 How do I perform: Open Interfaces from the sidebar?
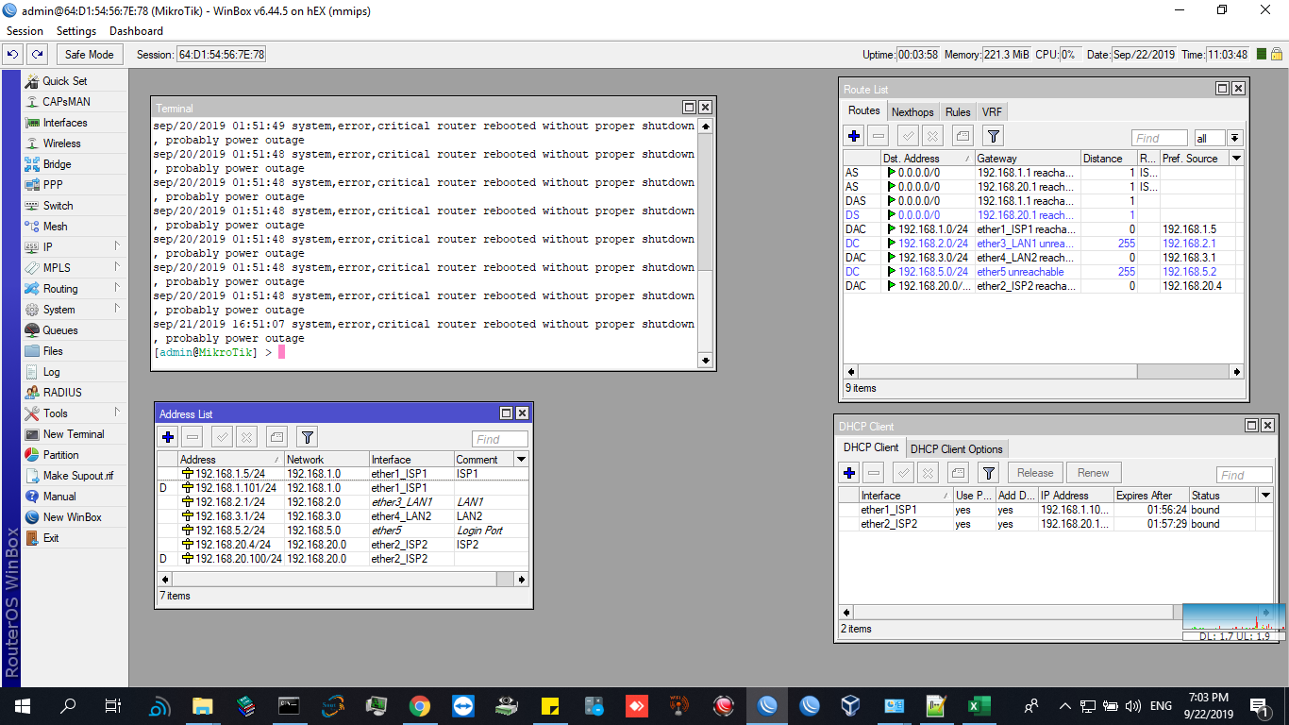coord(74,123)
